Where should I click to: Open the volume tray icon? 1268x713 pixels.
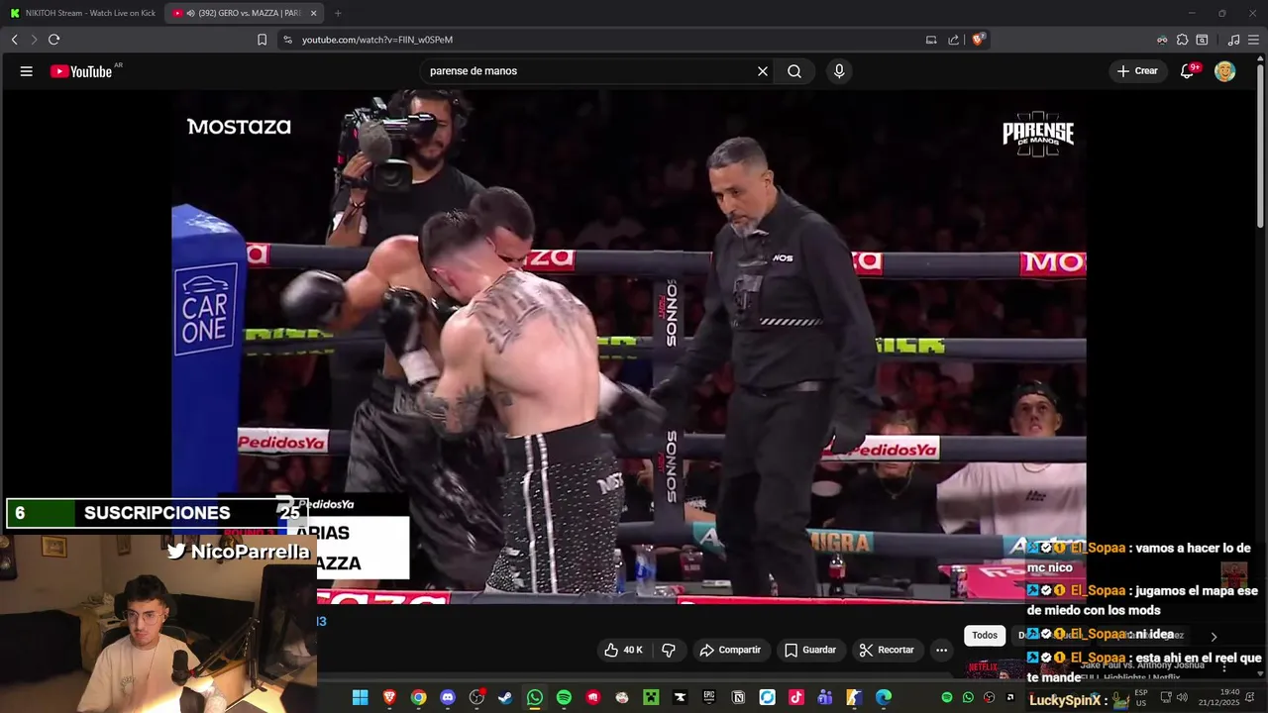coord(1181,697)
